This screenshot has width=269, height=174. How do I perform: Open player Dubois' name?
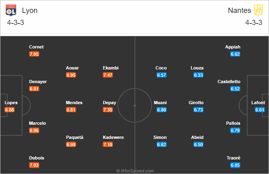(x=36, y=158)
